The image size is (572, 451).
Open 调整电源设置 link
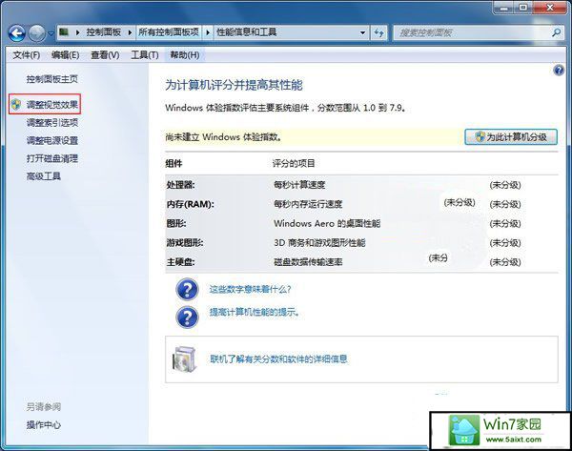tap(52, 140)
